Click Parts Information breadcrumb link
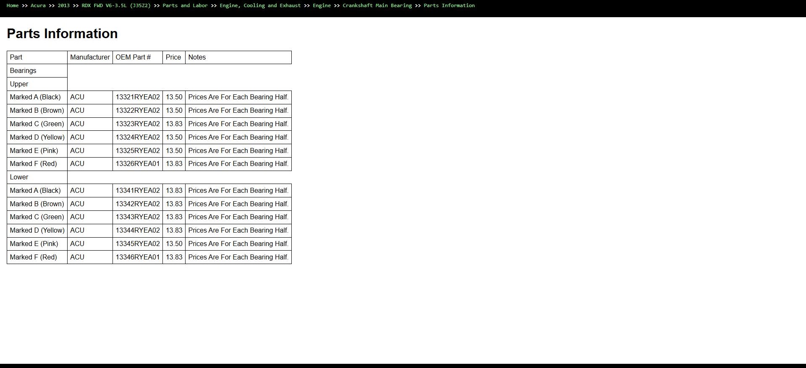The image size is (806, 368). pyautogui.click(x=449, y=5)
